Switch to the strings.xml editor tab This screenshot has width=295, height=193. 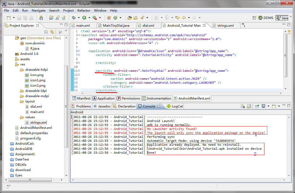pyautogui.click(x=223, y=25)
